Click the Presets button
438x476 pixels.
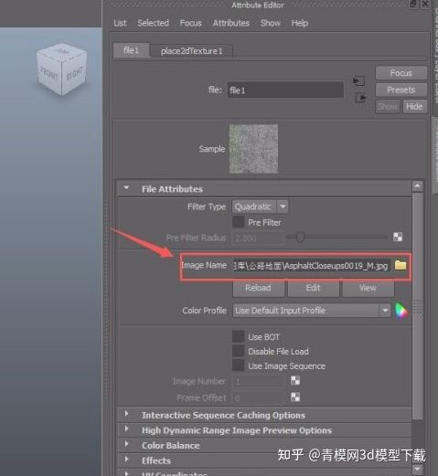[x=401, y=90]
